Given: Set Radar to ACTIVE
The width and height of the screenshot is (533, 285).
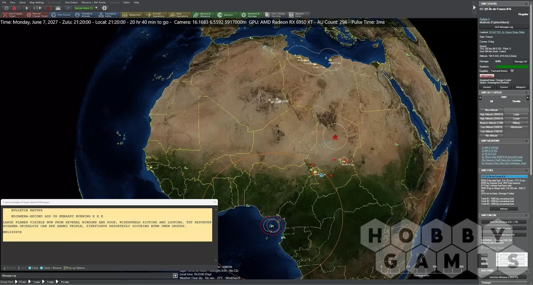Looking at the screenshot, I should click(x=504, y=255).
